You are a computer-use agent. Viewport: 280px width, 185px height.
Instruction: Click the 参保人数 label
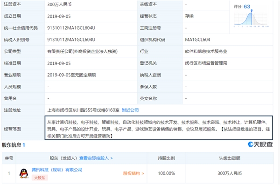[x=148, y=87]
